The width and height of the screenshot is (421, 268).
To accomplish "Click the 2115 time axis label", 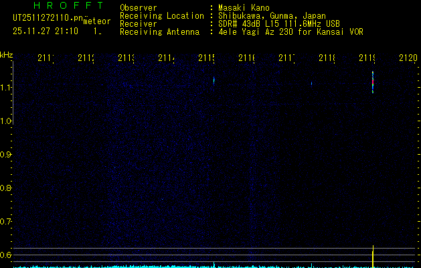I will click(206, 58).
